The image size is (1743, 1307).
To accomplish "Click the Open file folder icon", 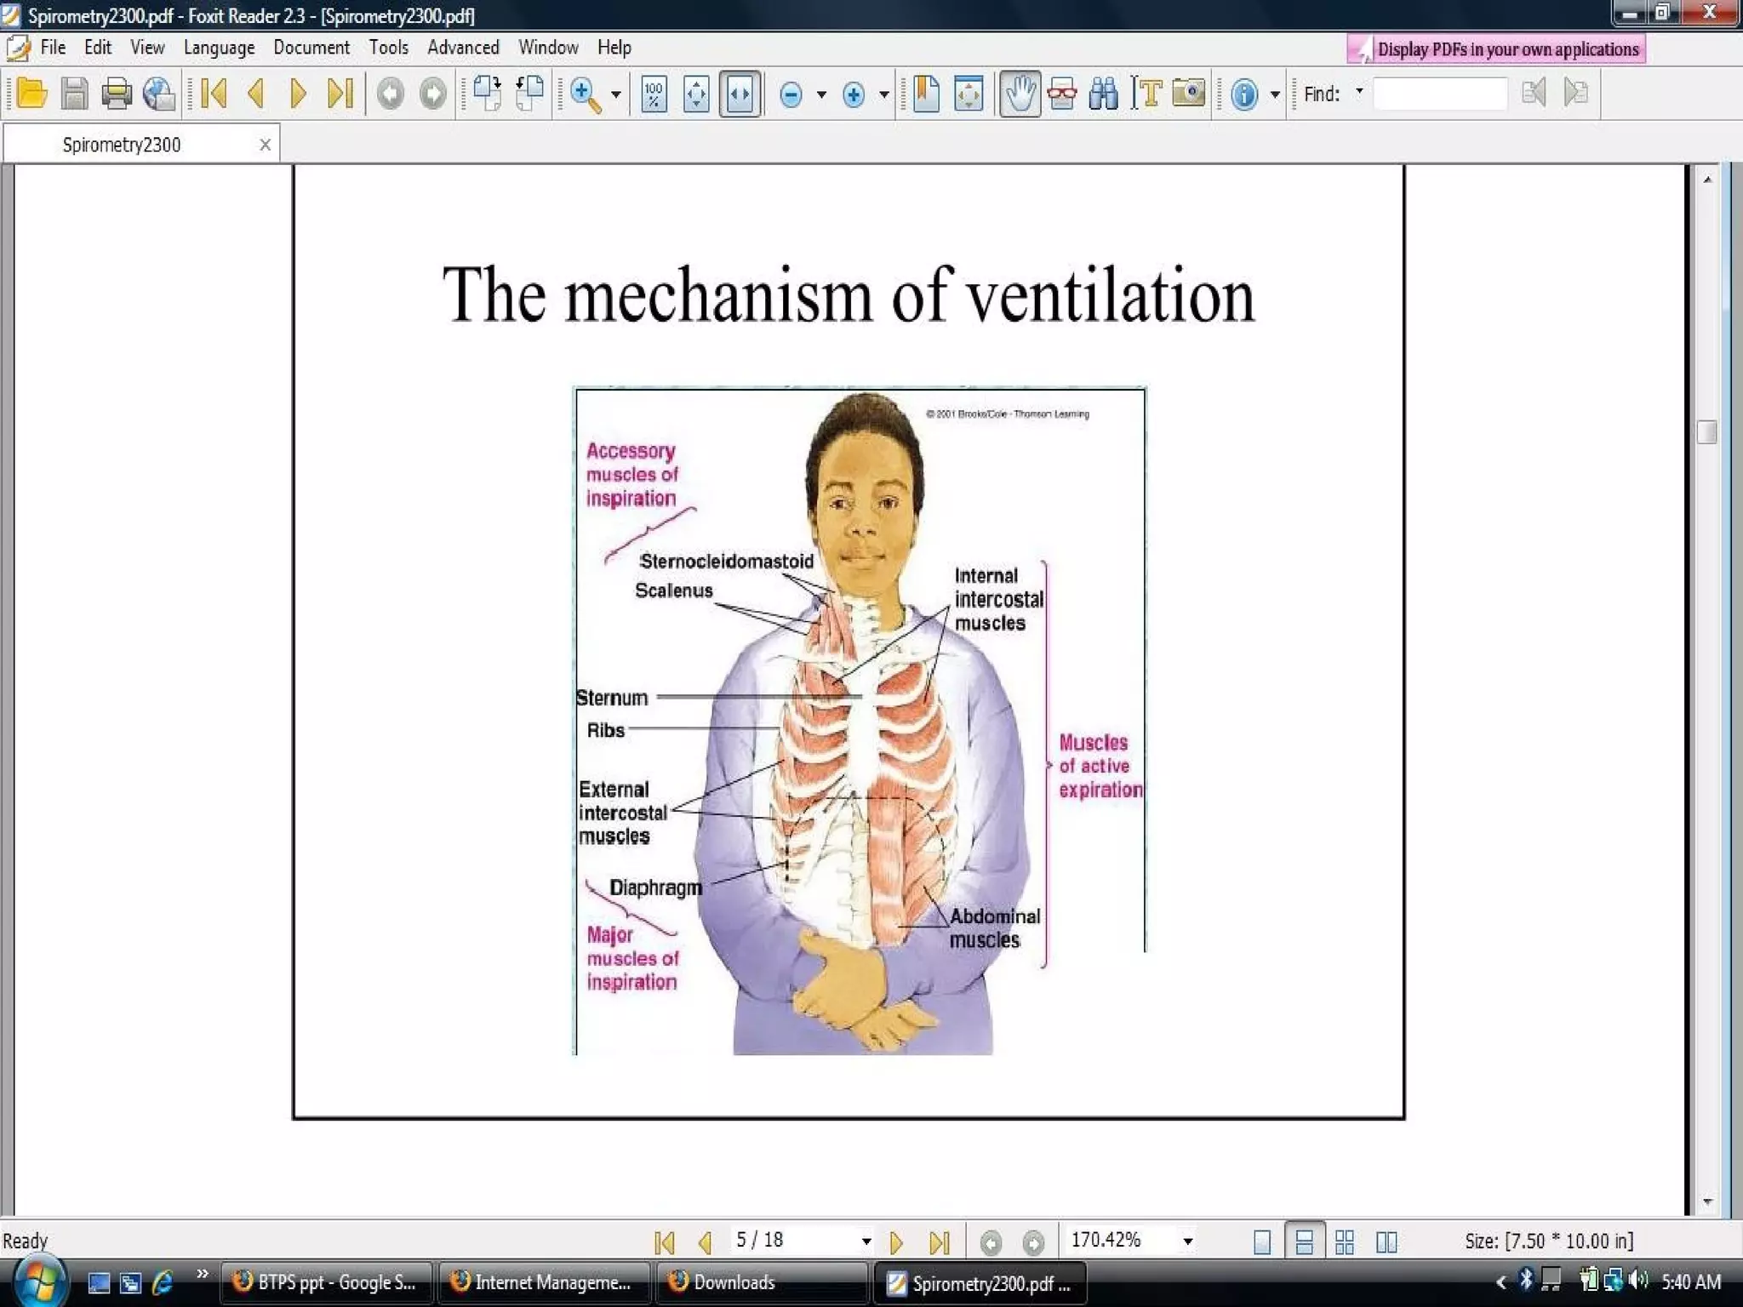I will pos(31,93).
